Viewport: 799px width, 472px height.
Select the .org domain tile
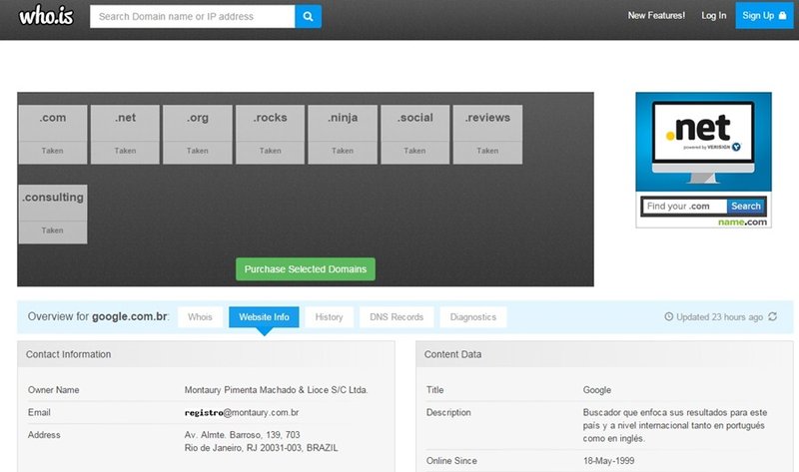198,135
